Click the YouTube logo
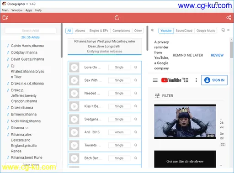 pos(171,80)
